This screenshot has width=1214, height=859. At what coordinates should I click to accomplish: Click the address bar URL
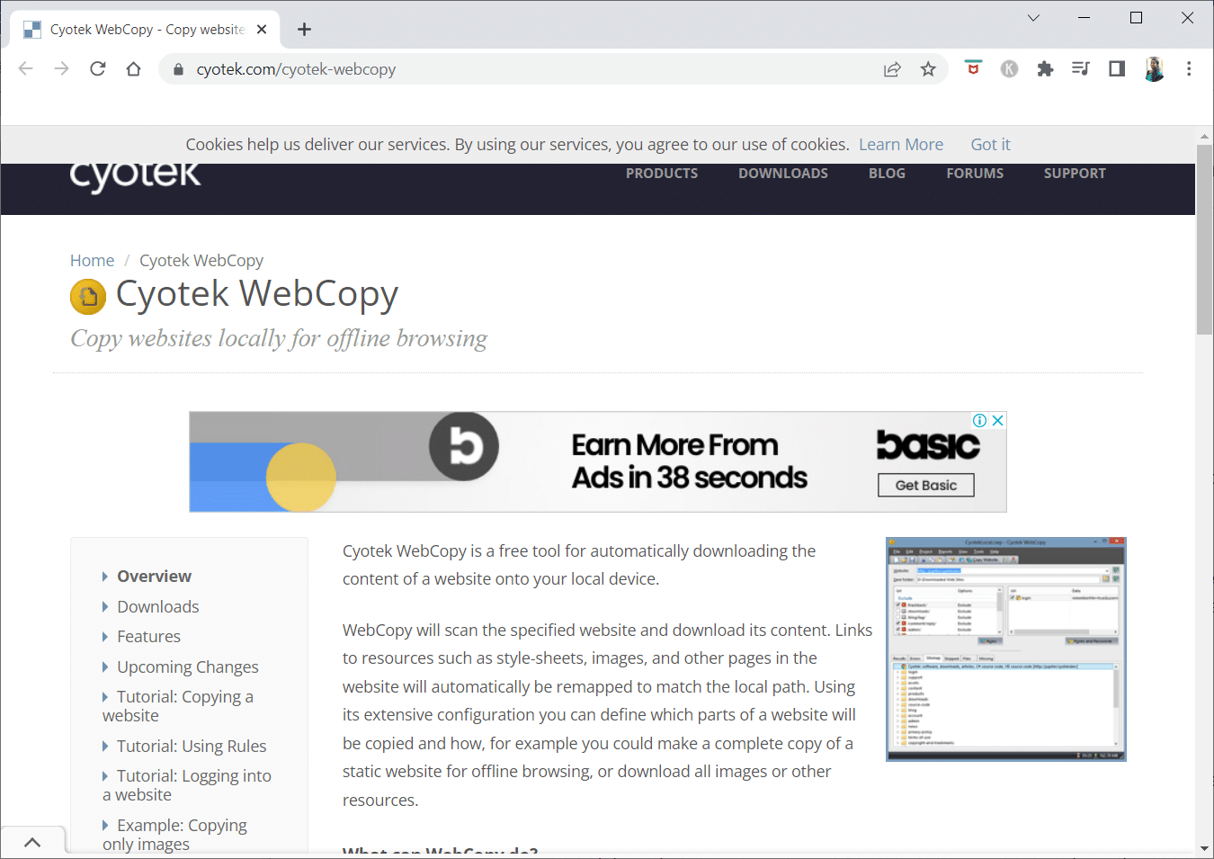[296, 69]
